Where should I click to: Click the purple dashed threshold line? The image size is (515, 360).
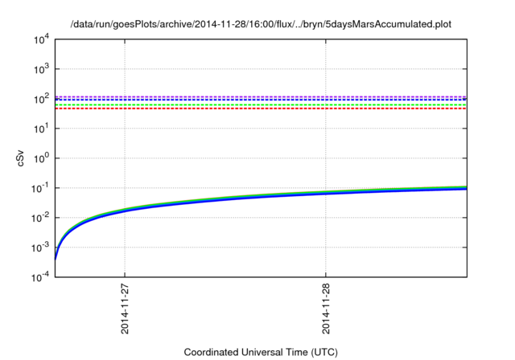click(x=261, y=96)
